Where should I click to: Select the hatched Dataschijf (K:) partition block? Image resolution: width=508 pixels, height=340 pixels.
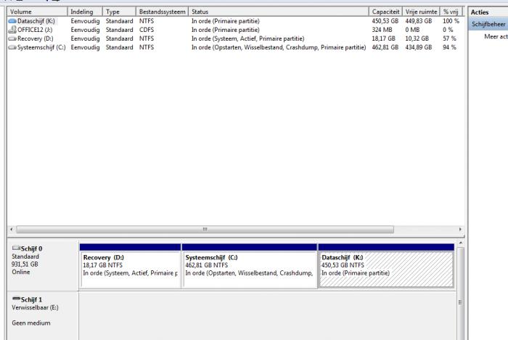(x=386, y=266)
